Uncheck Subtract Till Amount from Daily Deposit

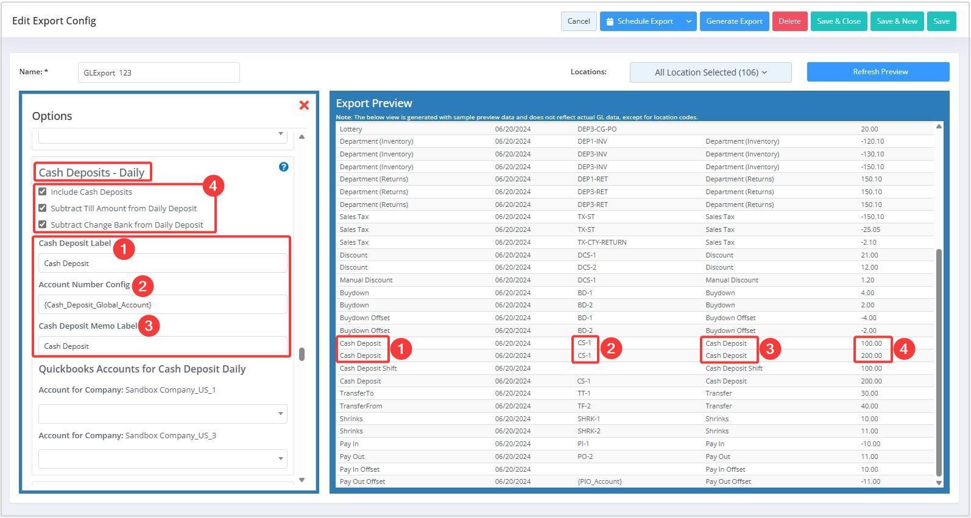(43, 208)
